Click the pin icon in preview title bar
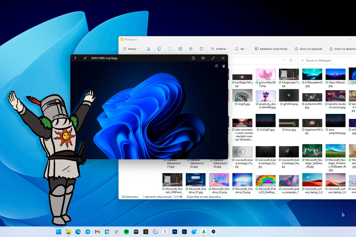The height and width of the screenshot is (237, 356). tap(85, 58)
